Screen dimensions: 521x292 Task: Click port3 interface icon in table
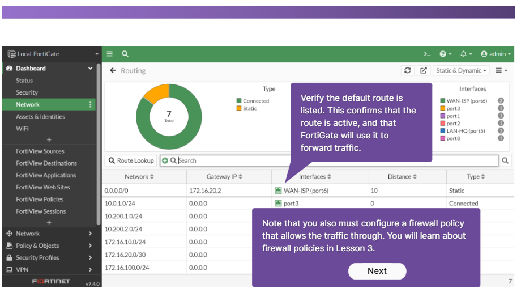tap(279, 204)
